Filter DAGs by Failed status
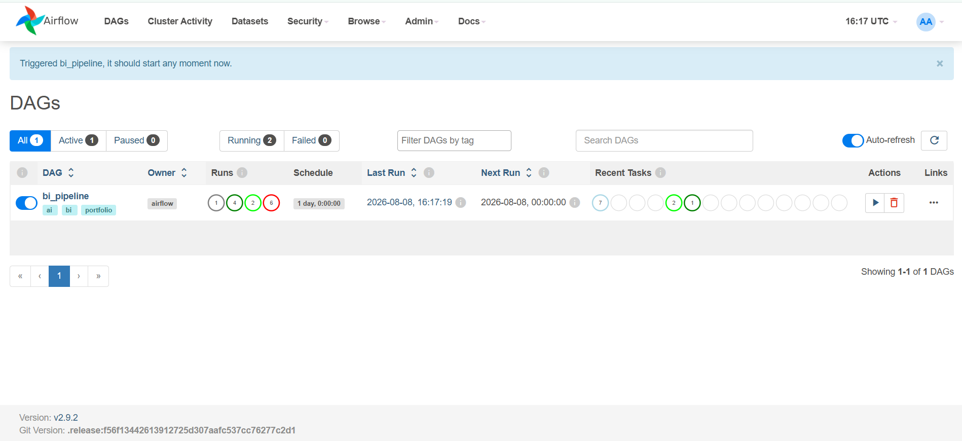The width and height of the screenshot is (962, 441). point(312,140)
